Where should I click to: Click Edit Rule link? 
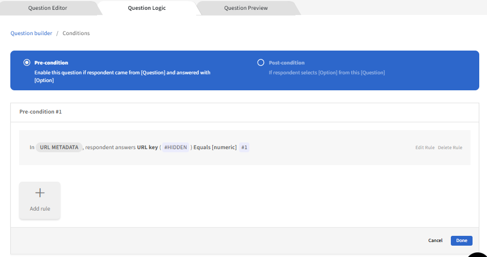point(425,148)
